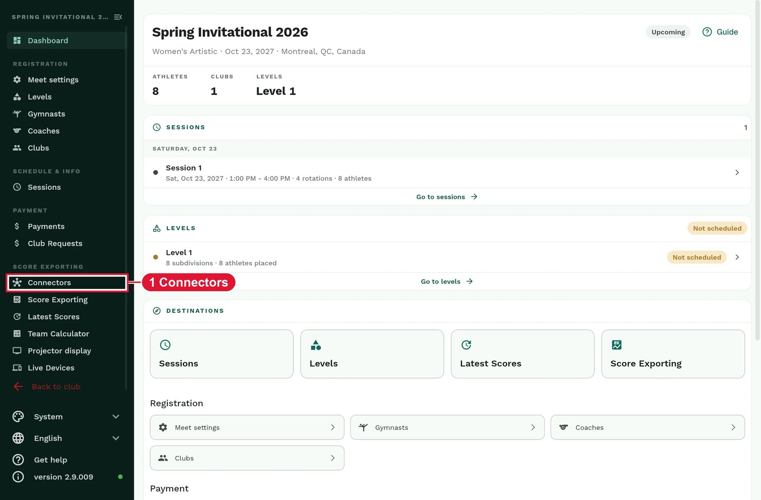
Task: Click the Get help question icon
Action: tap(18, 460)
